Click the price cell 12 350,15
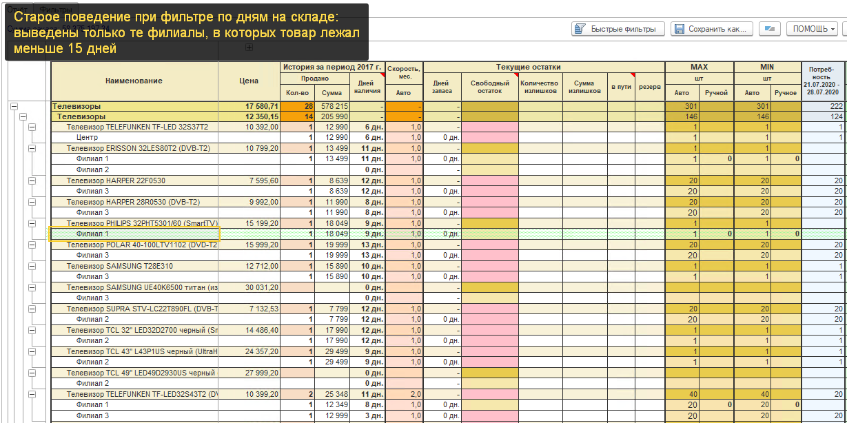 point(249,117)
